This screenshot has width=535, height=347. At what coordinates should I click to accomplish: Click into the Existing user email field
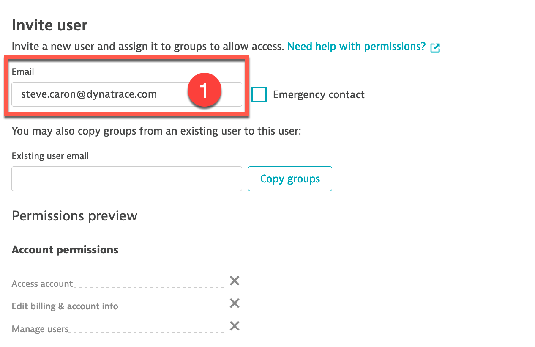pos(127,179)
